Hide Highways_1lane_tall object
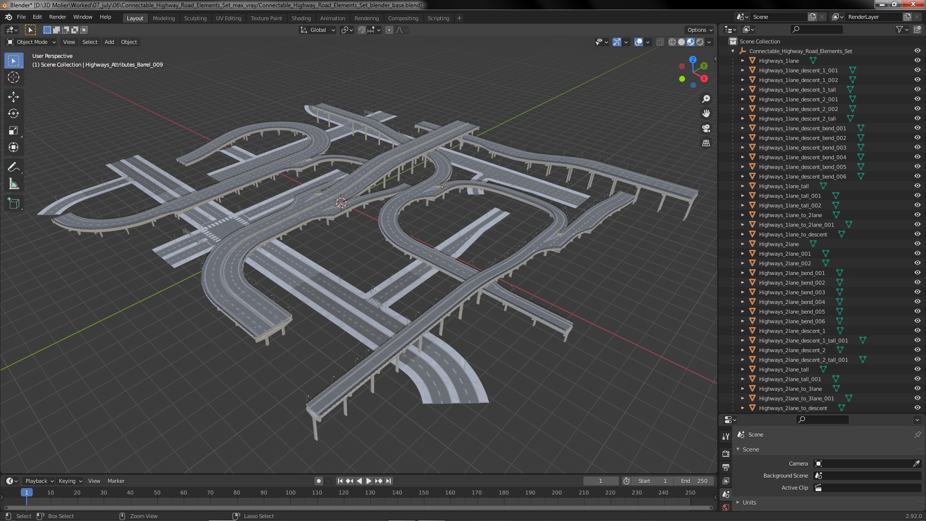This screenshot has width=926, height=521. click(x=917, y=186)
